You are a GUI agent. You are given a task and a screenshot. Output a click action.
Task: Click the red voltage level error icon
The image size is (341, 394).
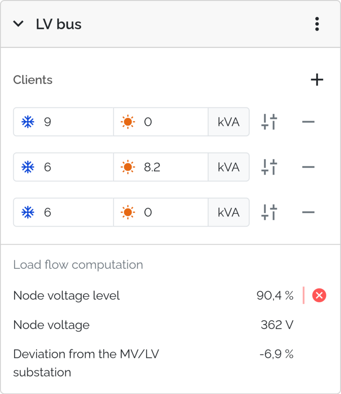(x=319, y=295)
